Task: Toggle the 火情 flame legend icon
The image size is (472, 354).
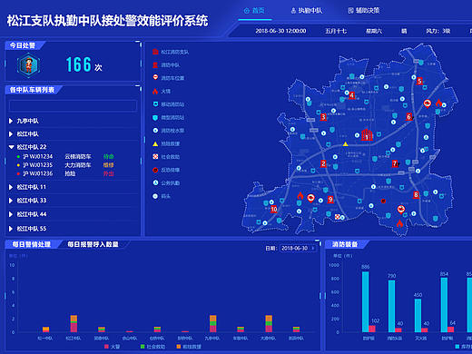Action: point(155,91)
